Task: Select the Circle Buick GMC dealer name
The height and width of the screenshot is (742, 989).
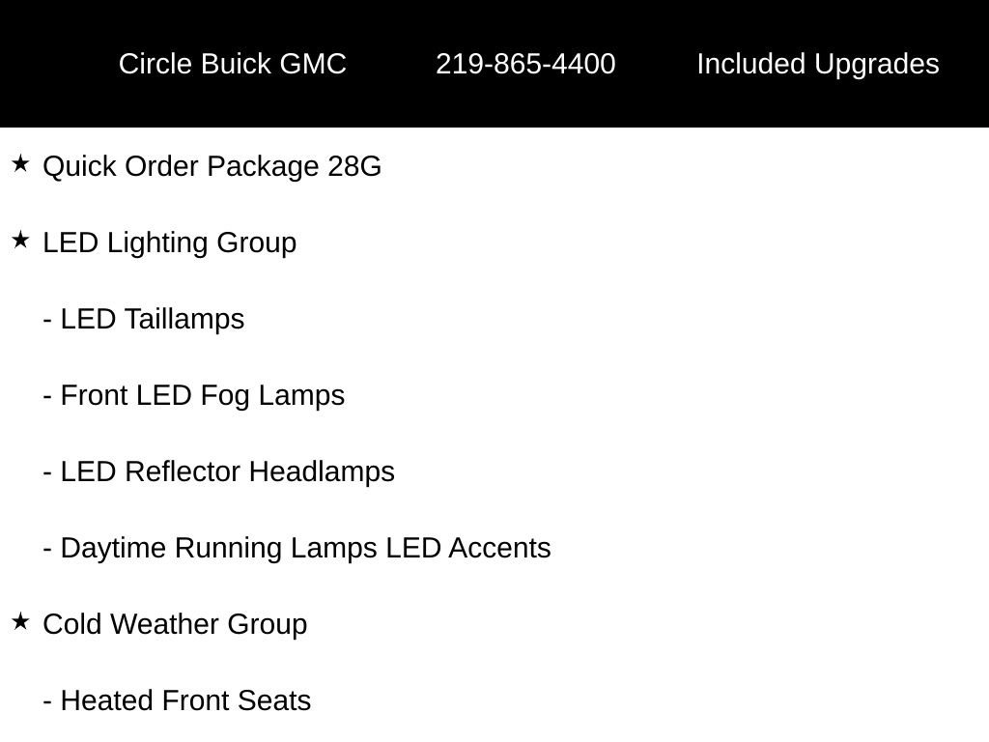Action: click(x=232, y=64)
